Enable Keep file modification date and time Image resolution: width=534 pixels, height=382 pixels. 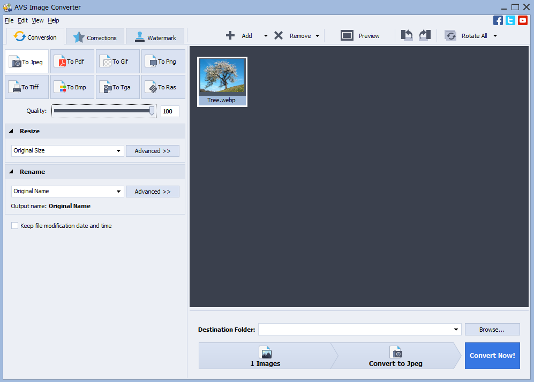(14, 226)
